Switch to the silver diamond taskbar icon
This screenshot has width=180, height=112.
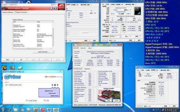[29, 110]
